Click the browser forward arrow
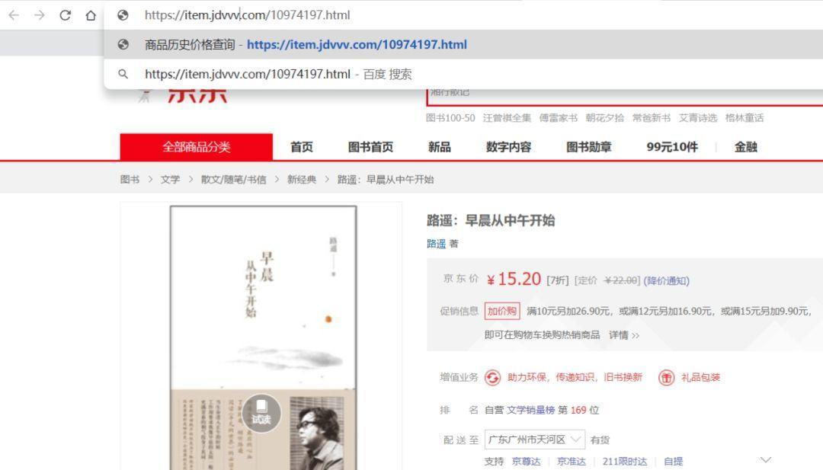Image resolution: width=823 pixels, height=470 pixels. point(40,15)
